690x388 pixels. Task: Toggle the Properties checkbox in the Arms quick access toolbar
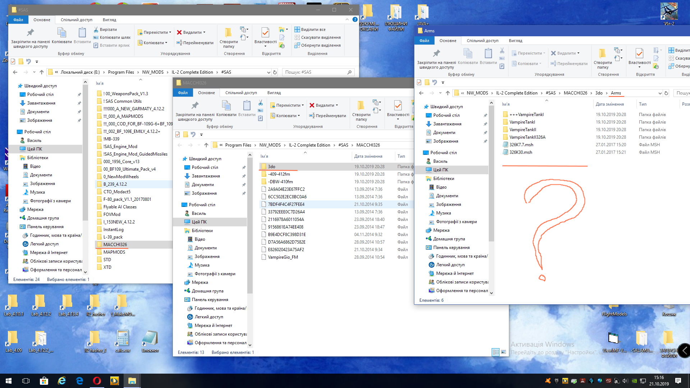tap(419, 82)
